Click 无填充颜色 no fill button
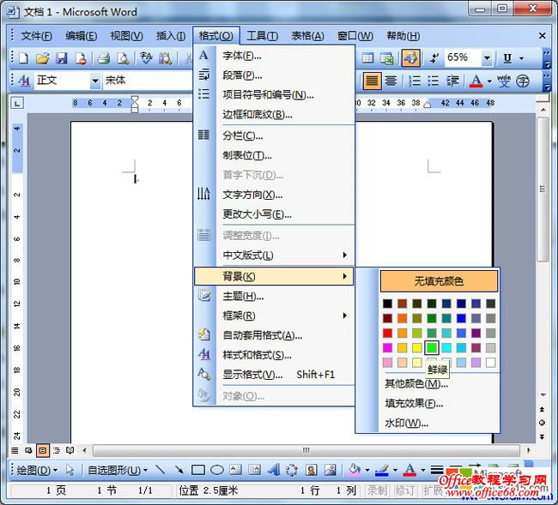 [439, 281]
